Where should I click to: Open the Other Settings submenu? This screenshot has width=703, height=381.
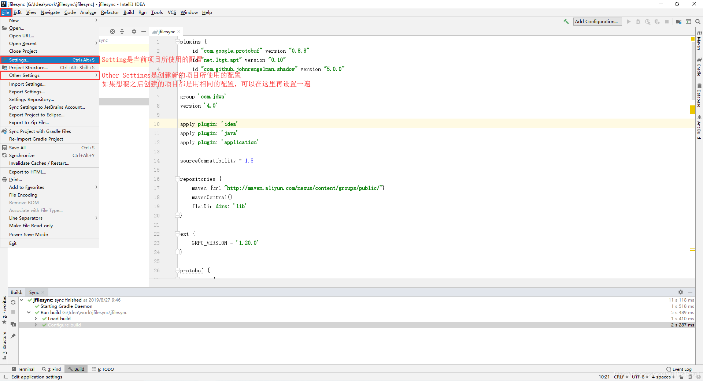[x=50, y=75]
